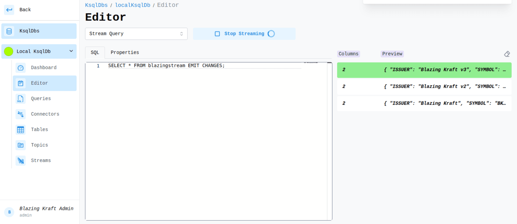Screen dimensions: 517x224
Task: Click the Stop Streaming button
Action: coord(244,34)
